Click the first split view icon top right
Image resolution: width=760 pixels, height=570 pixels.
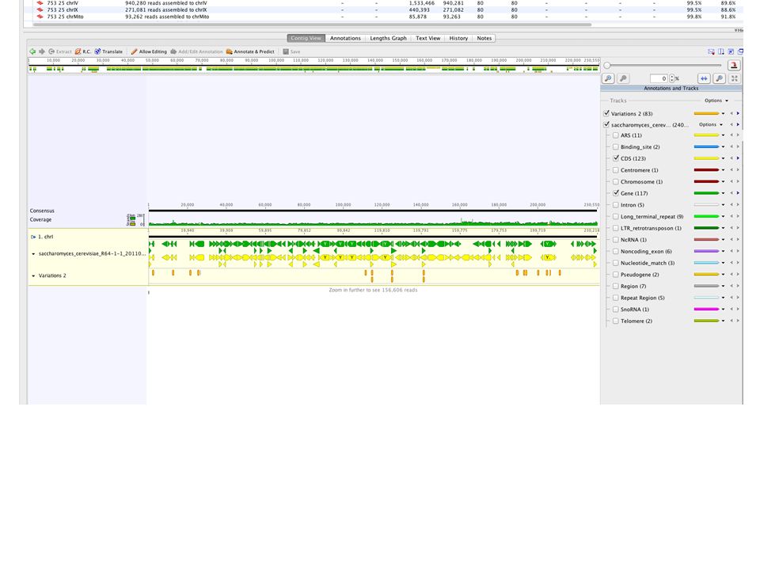point(711,51)
